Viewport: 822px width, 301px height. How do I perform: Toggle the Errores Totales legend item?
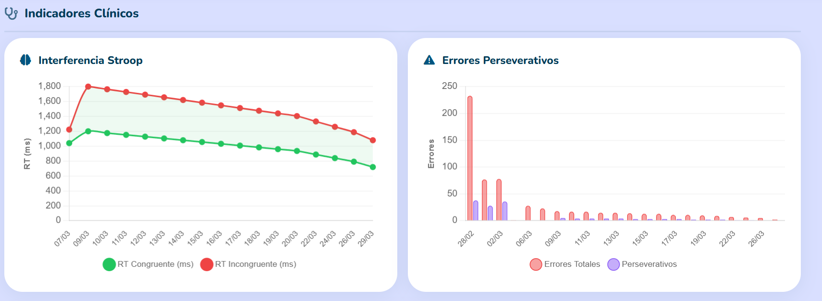click(572, 264)
